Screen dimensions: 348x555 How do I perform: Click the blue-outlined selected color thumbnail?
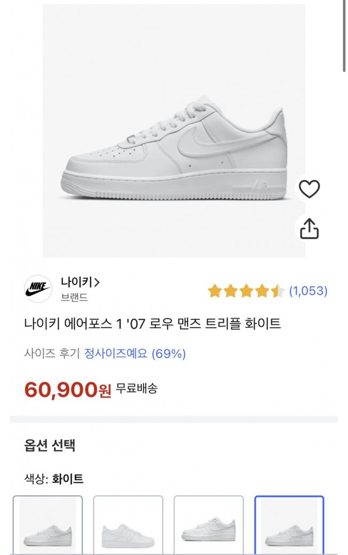pos(289,526)
